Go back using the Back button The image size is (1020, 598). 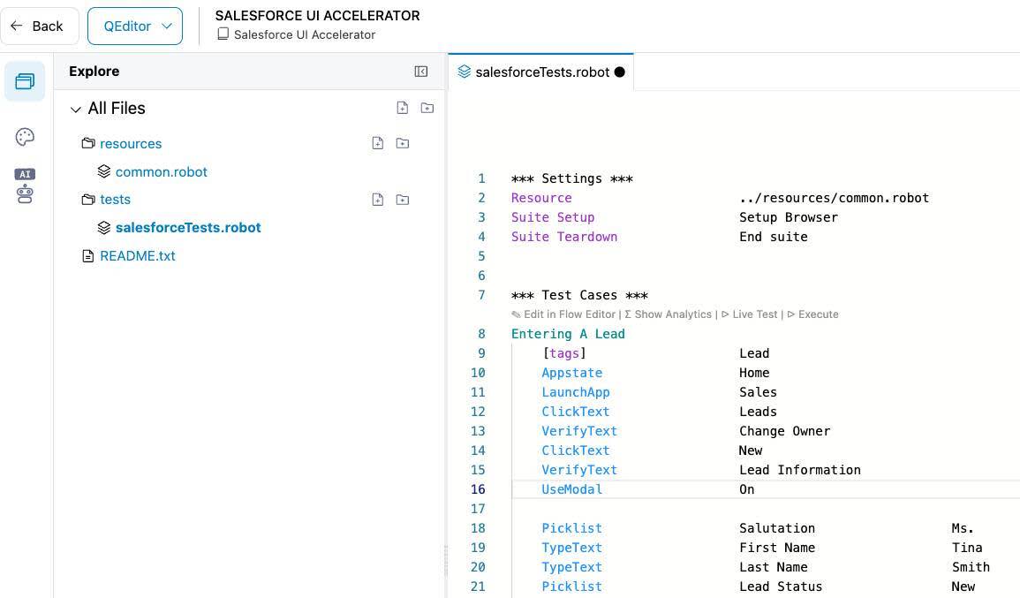click(39, 26)
